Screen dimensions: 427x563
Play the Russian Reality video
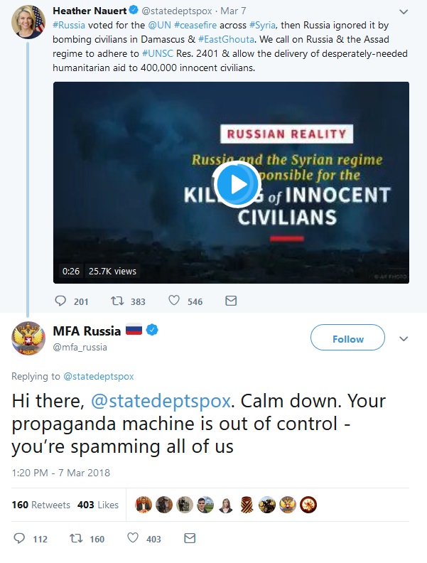coord(236,184)
